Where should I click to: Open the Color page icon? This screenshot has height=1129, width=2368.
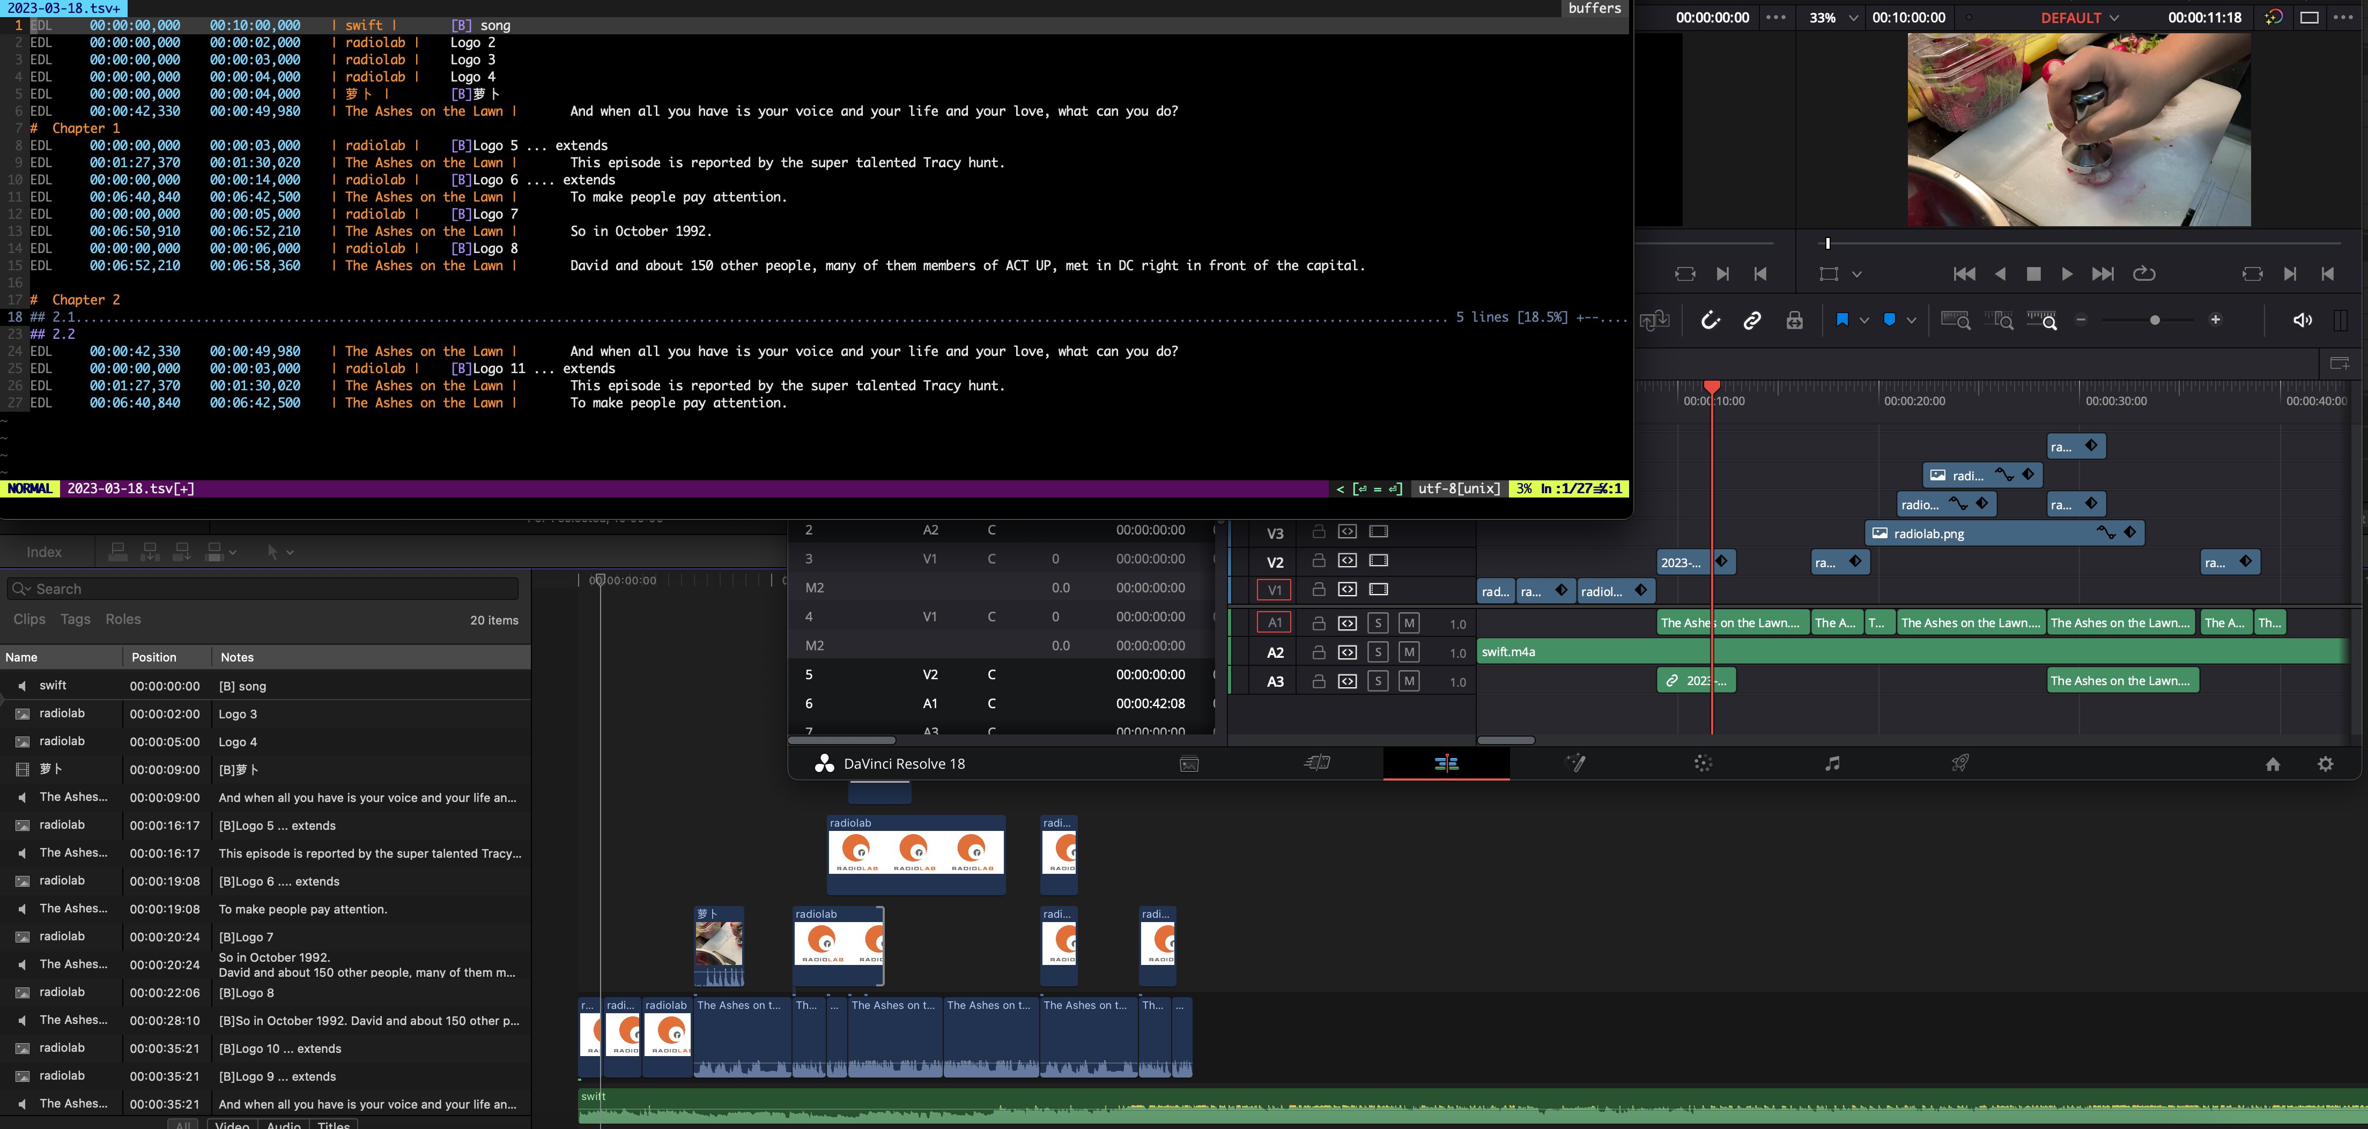[1704, 763]
